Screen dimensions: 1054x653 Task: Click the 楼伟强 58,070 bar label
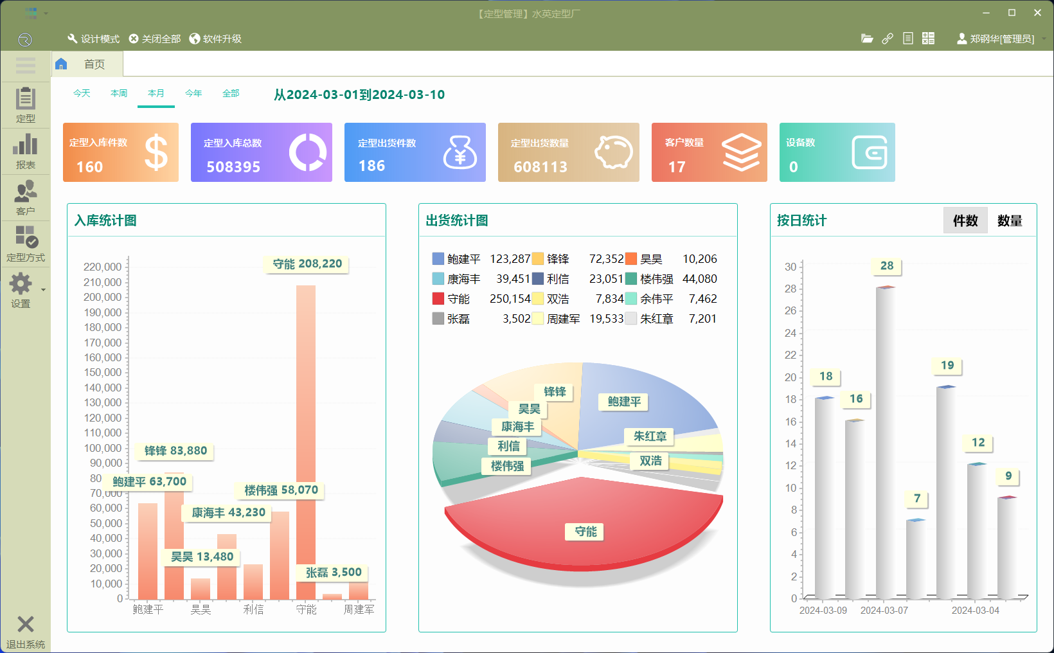(281, 490)
